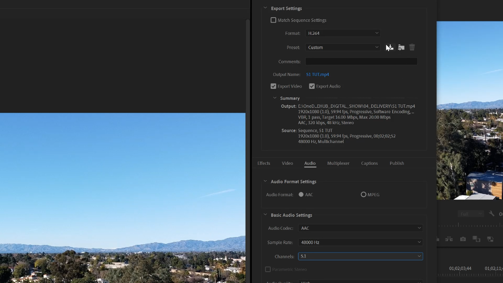Uncheck the Export Video checkbox
503x283 pixels.
273,86
